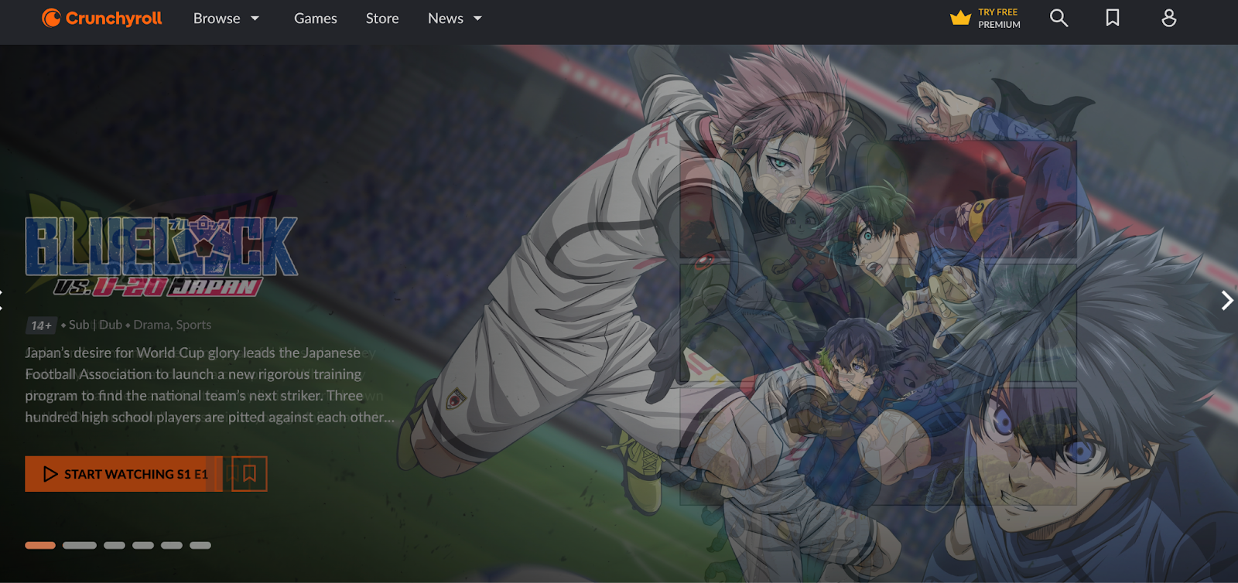Click the Try Free Premium text link
1238x583 pixels.
[999, 18]
